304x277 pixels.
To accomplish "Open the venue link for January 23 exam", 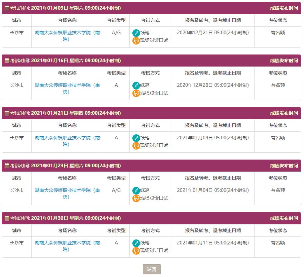I will click(x=67, y=194).
